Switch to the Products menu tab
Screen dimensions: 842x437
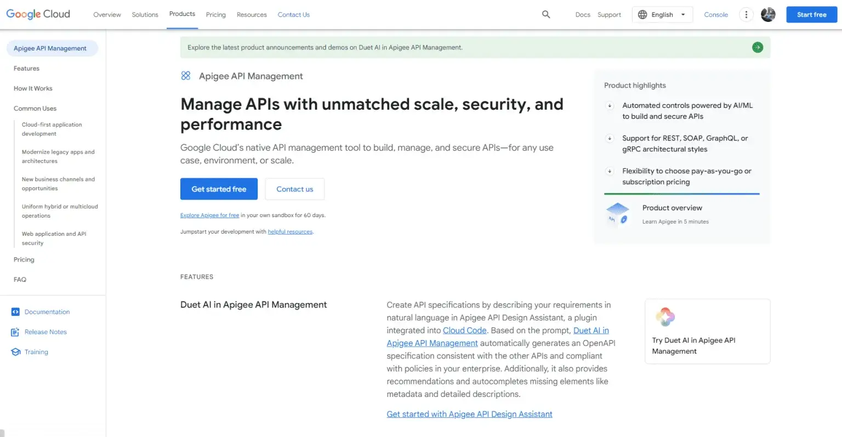[x=181, y=14]
